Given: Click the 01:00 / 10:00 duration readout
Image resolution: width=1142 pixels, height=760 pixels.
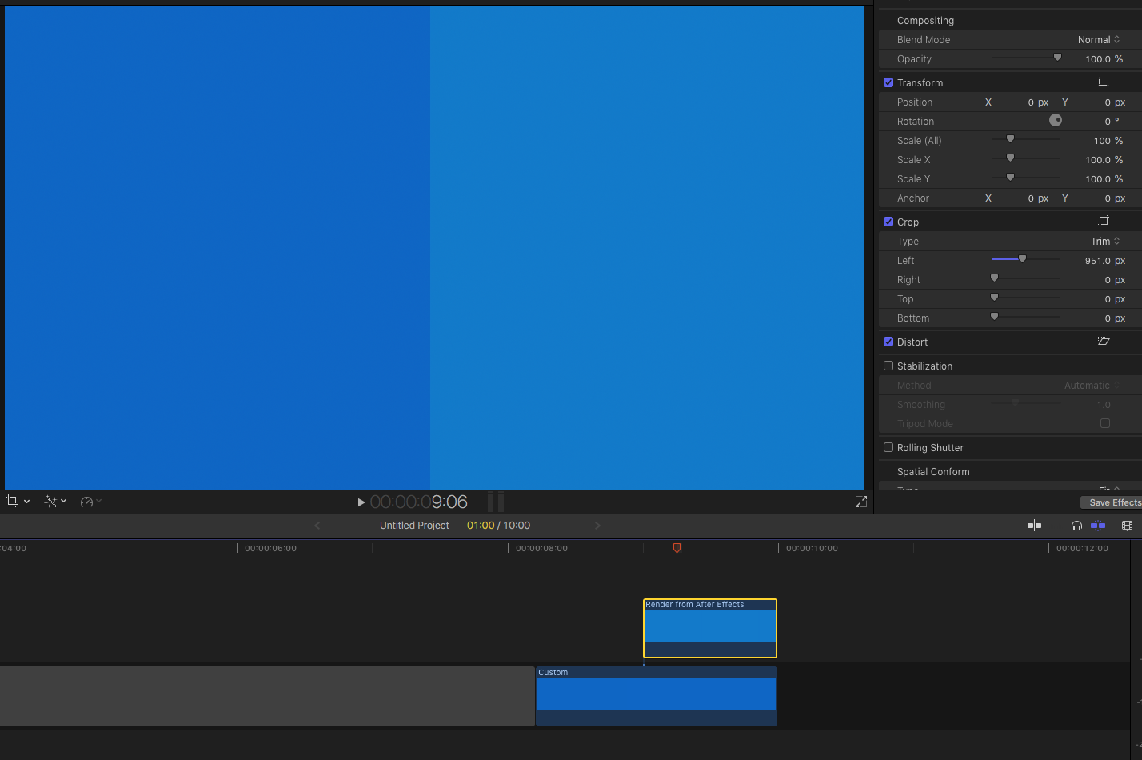Looking at the screenshot, I should click(498, 526).
